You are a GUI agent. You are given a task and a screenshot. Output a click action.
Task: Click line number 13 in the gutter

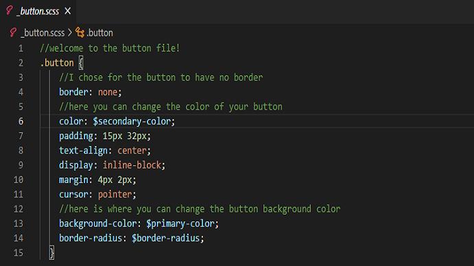coord(18,223)
